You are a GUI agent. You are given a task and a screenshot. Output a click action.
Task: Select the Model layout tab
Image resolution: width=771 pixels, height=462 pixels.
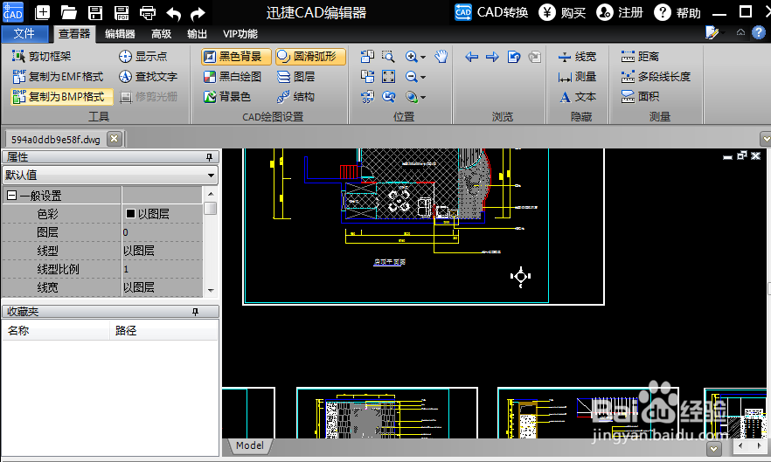pyautogui.click(x=250, y=445)
